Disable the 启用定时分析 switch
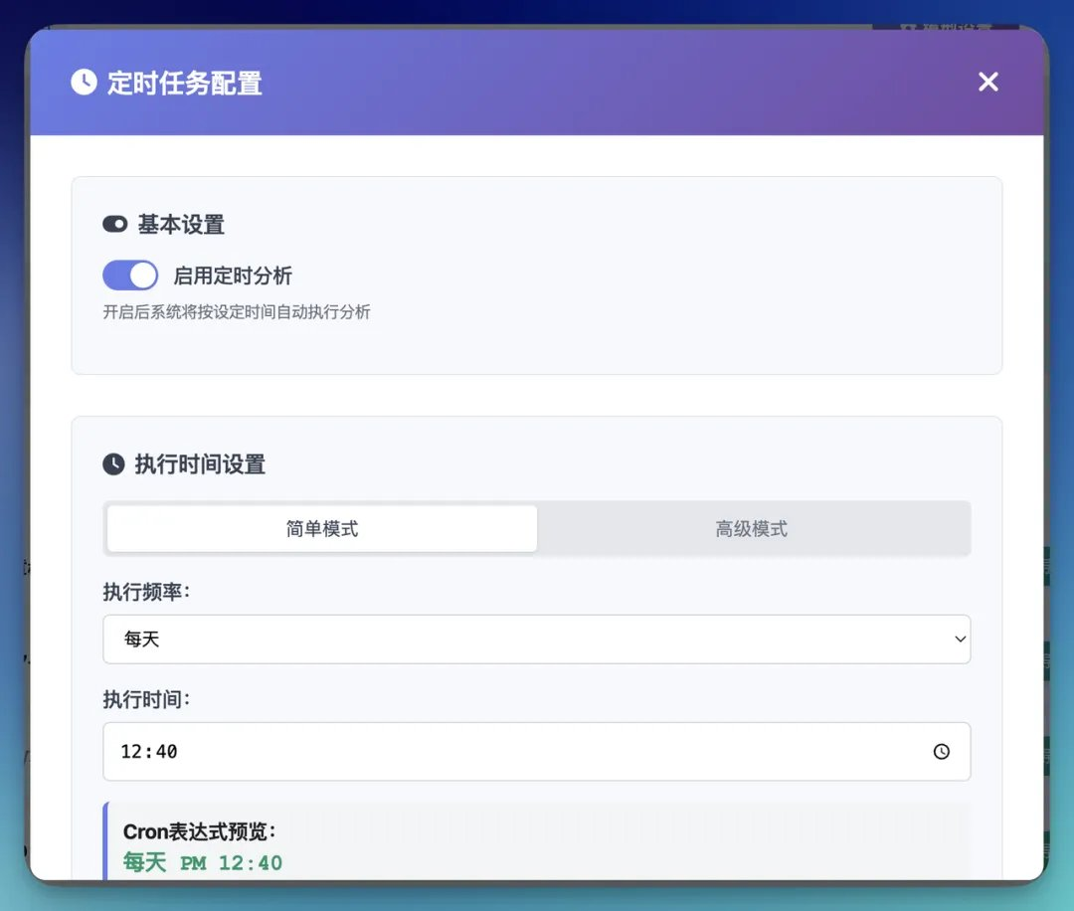Image resolution: width=1074 pixels, height=911 pixels. 130,276
